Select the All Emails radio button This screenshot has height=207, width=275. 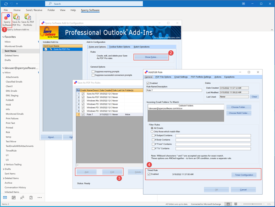tap(152, 128)
